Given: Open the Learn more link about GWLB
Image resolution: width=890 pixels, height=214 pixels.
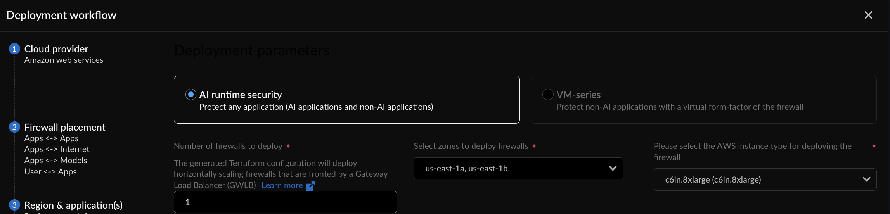Looking at the screenshot, I should pos(282,185).
